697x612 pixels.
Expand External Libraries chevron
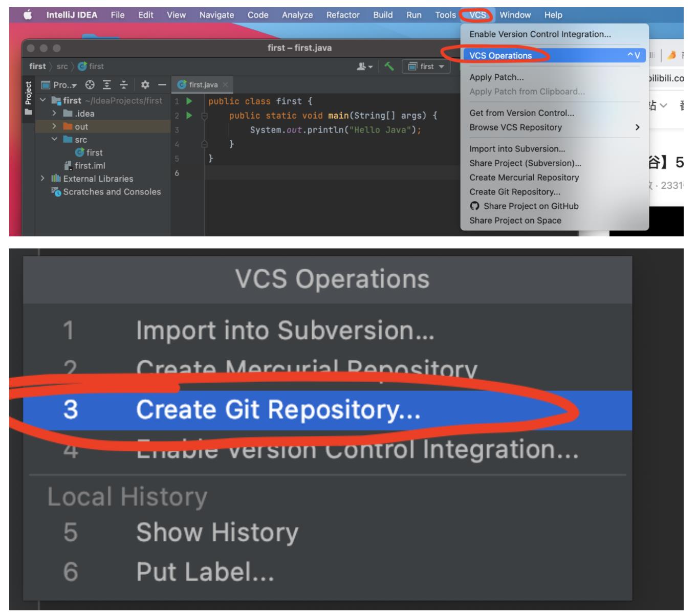(43, 179)
